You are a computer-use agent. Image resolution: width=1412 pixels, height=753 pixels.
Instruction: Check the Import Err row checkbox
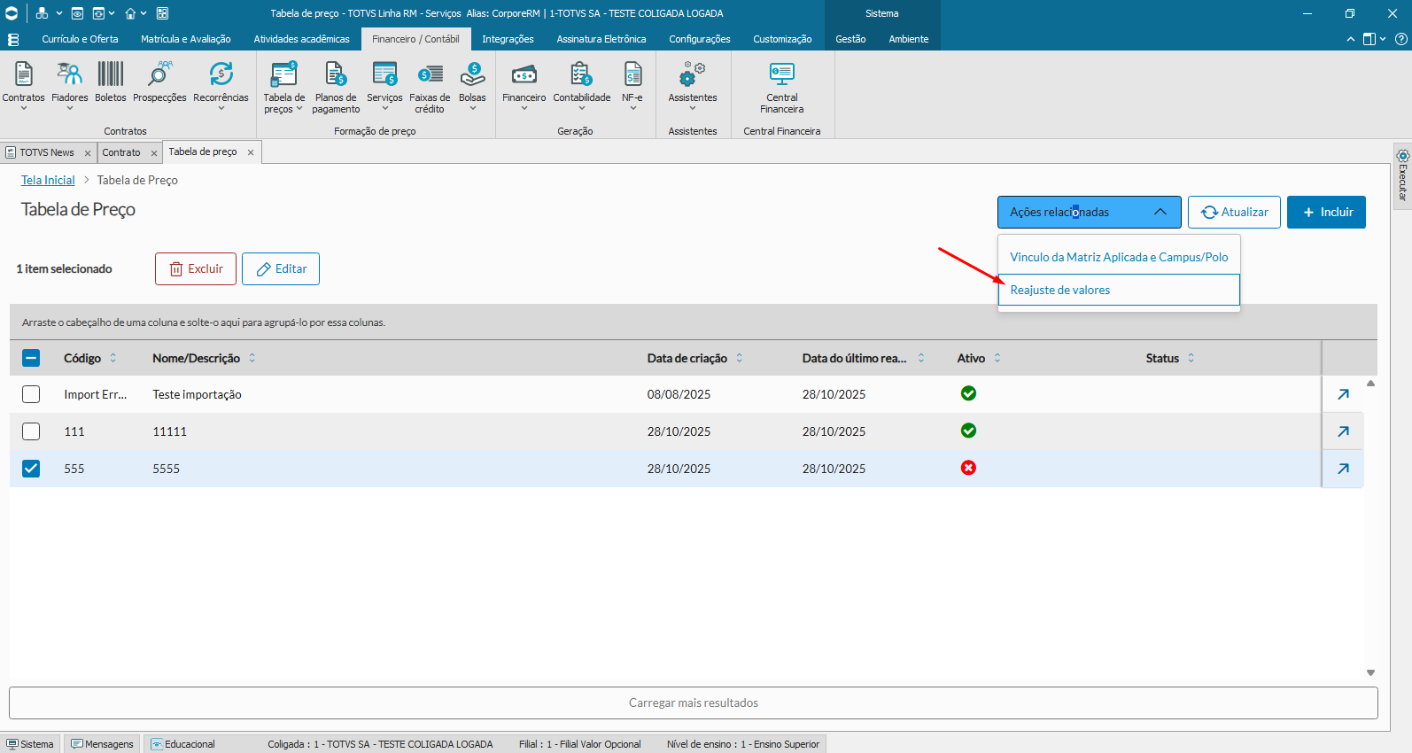pos(31,394)
